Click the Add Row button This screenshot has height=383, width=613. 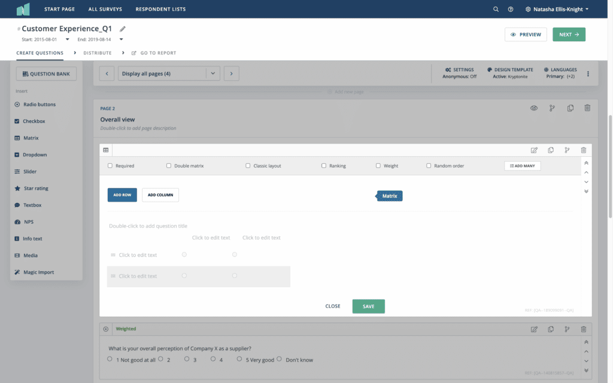coord(122,195)
